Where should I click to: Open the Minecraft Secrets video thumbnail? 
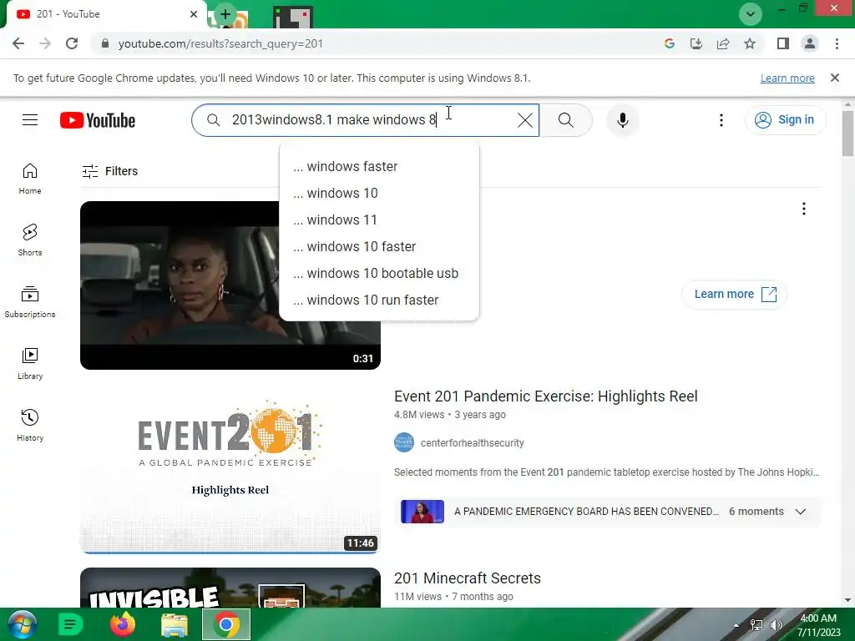pos(230,588)
